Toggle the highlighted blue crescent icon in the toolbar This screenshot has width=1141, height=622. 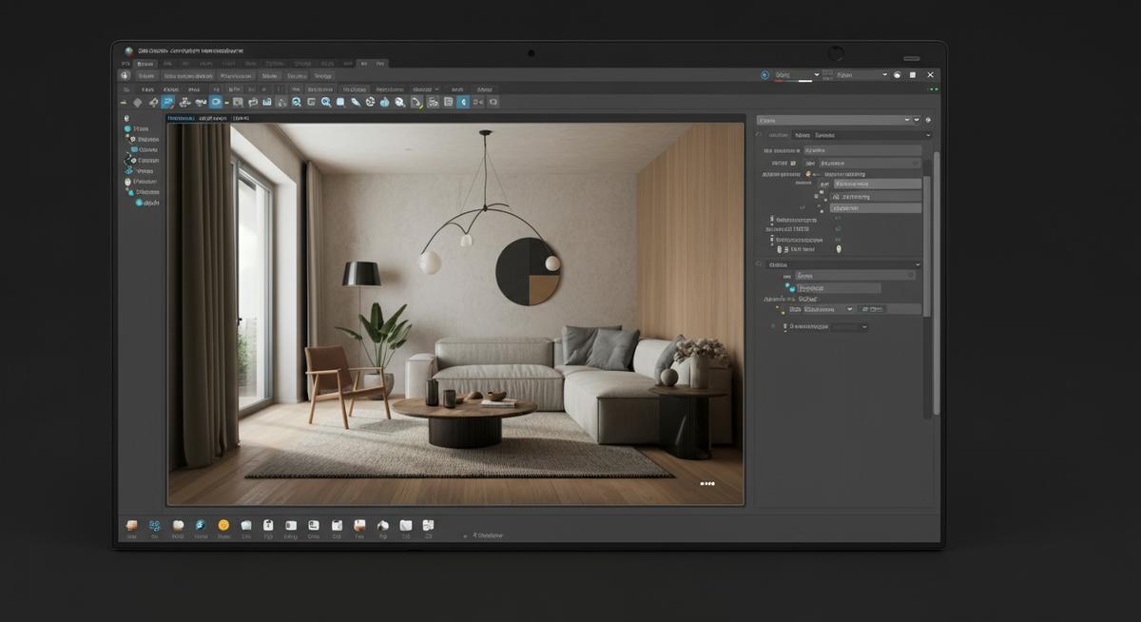click(x=463, y=102)
